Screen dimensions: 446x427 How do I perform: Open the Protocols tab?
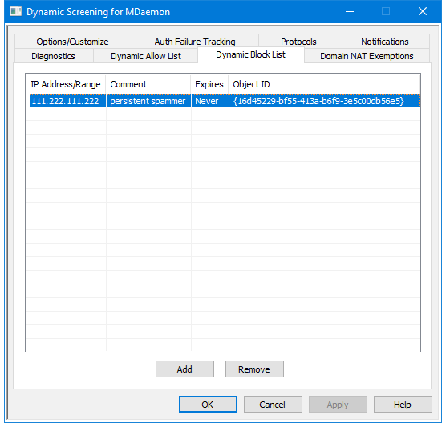pyautogui.click(x=298, y=42)
